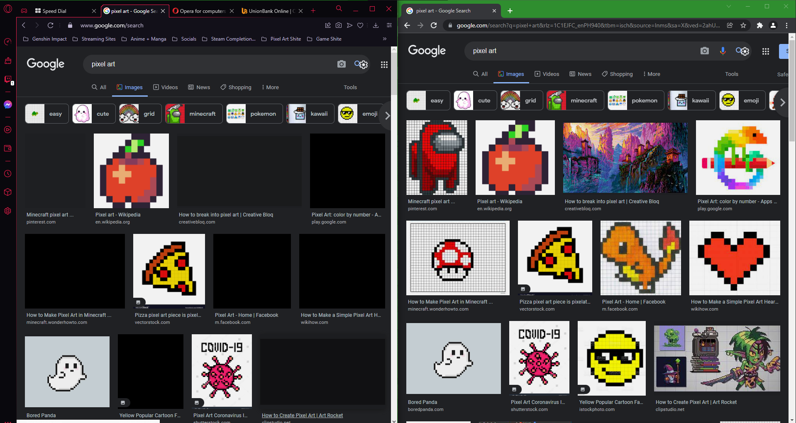Screen dimensions: 796x423
Task: Expand Opera bookmarks bar overflow chevron
Action: coord(385,39)
